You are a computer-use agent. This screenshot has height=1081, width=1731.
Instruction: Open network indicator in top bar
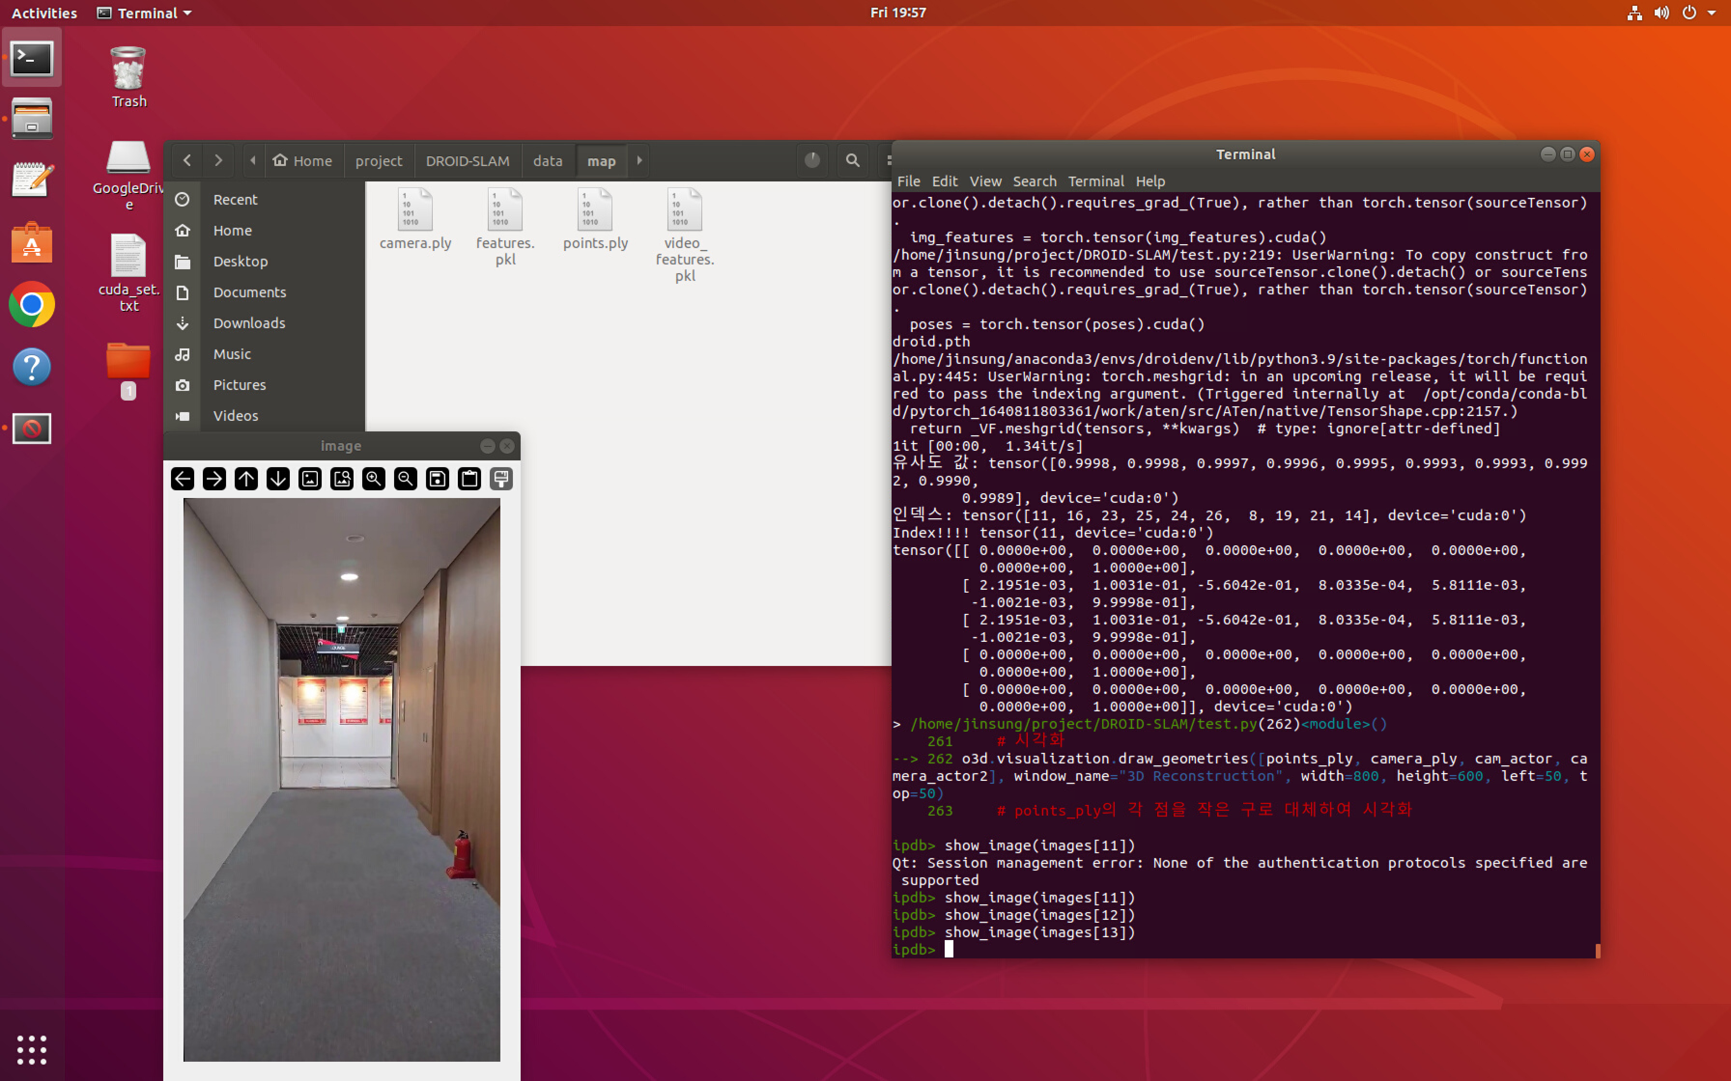[1634, 13]
